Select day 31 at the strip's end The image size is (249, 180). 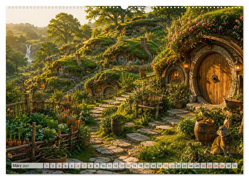tap(235, 166)
